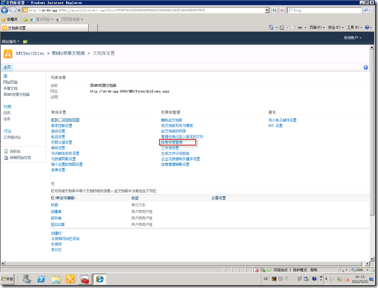Open 工作组讨论 in quick launch
This screenshot has width=378, height=288.
(x=12, y=138)
